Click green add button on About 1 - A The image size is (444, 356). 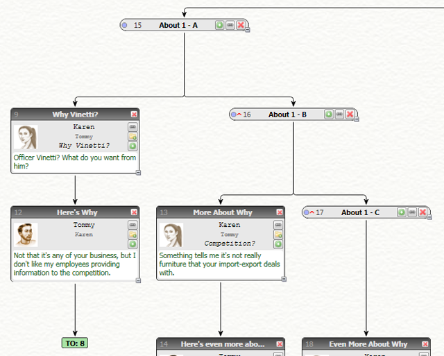click(x=219, y=25)
